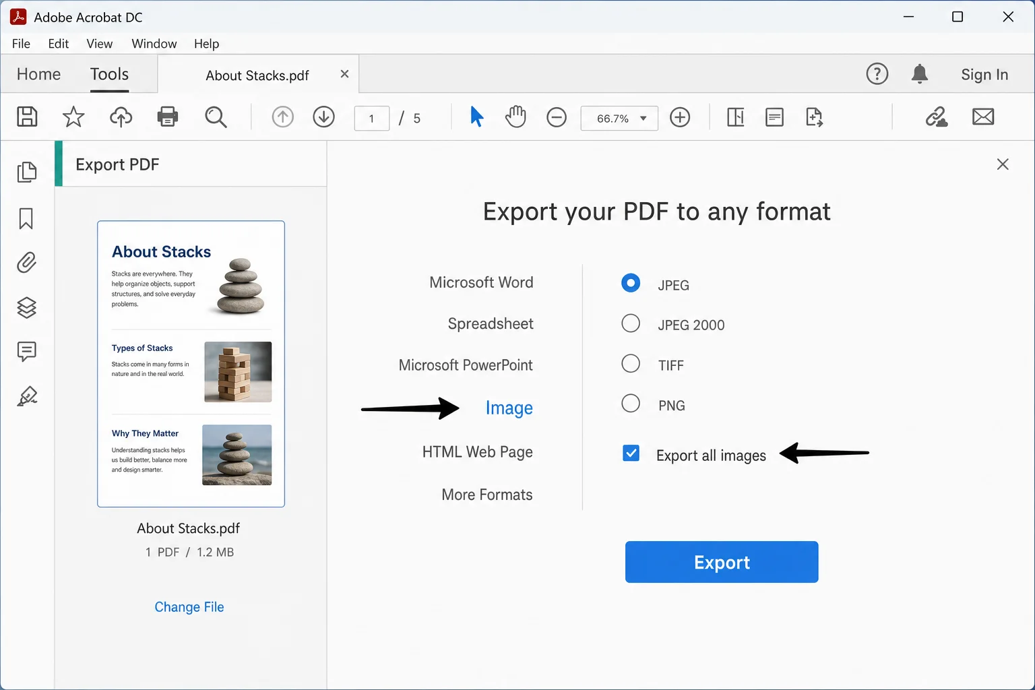Screen dimensions: 1035x690
Task: Open the Bookmarks sidebar panel
Action: (26, 218)
